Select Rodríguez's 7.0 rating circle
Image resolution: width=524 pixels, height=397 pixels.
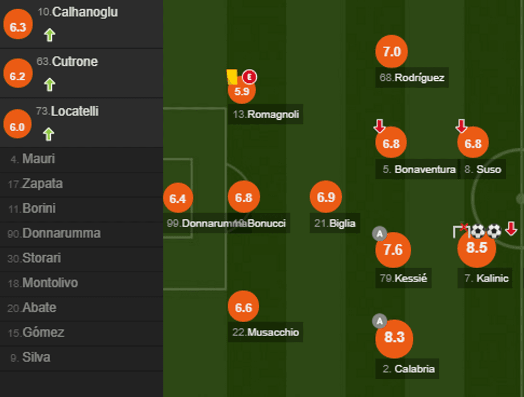pos(392,52)
